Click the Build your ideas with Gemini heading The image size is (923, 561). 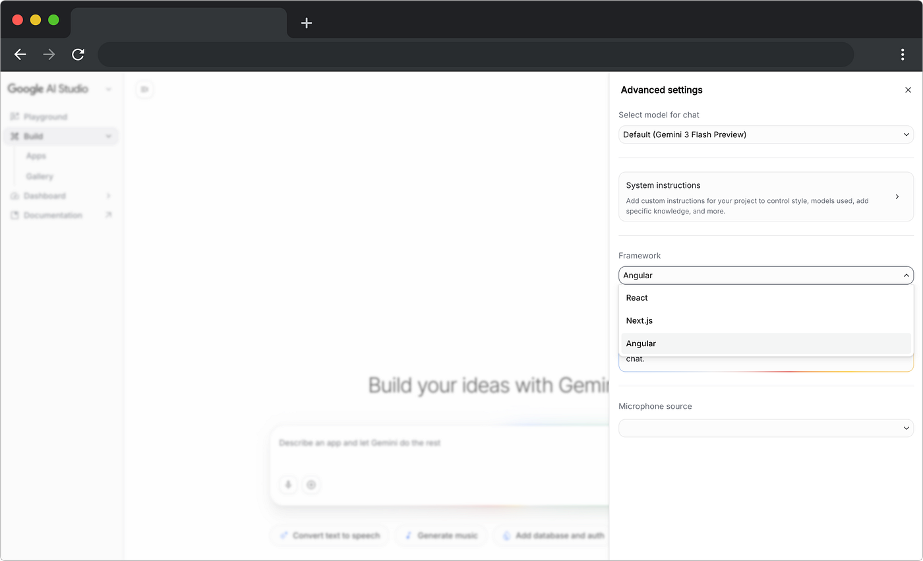pyautogui.click(x=489, y=385)
